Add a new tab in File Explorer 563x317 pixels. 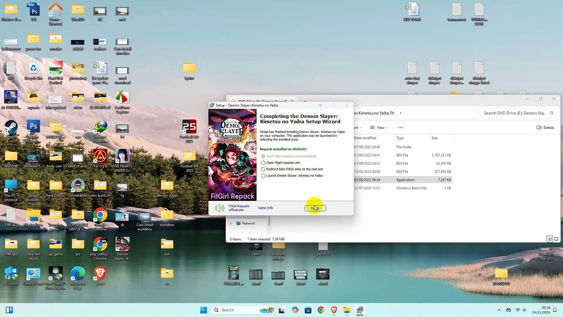[x=305, y=101]
